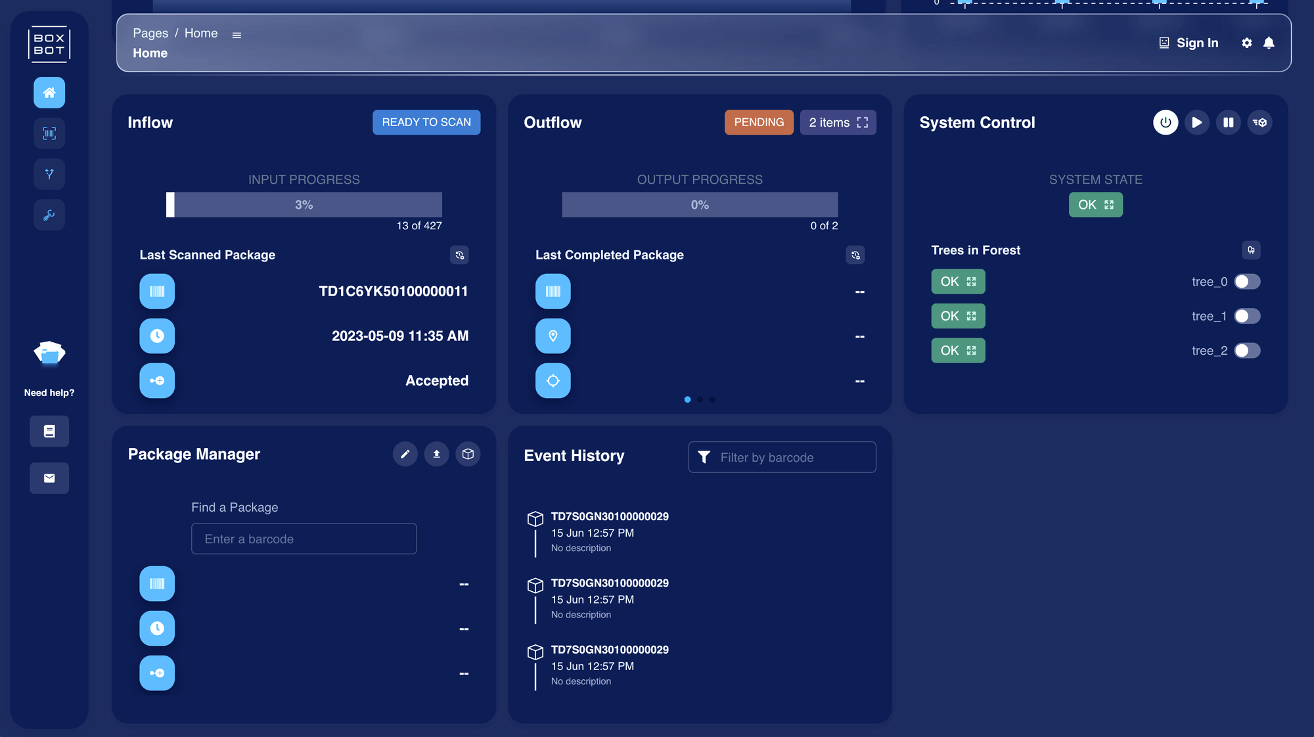Pause the system using the pause icon

coord(1228,122)
